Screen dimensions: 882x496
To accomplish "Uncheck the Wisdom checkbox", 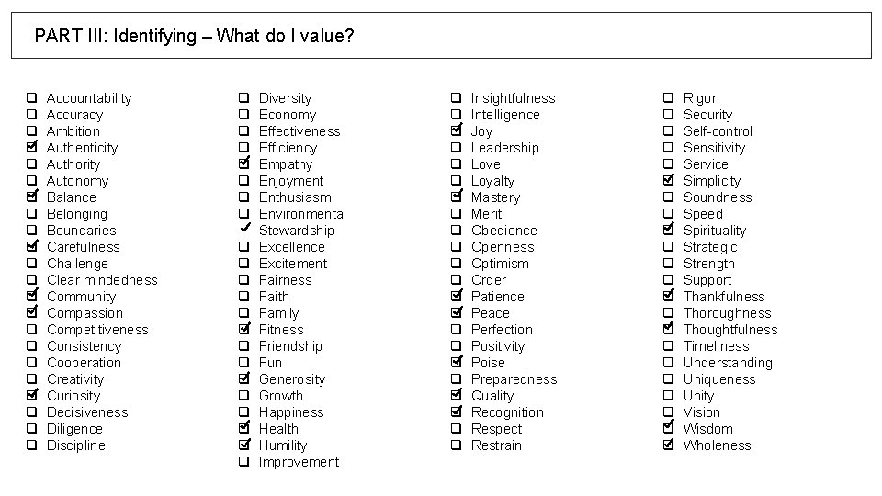I will click(x=668, y=429).
